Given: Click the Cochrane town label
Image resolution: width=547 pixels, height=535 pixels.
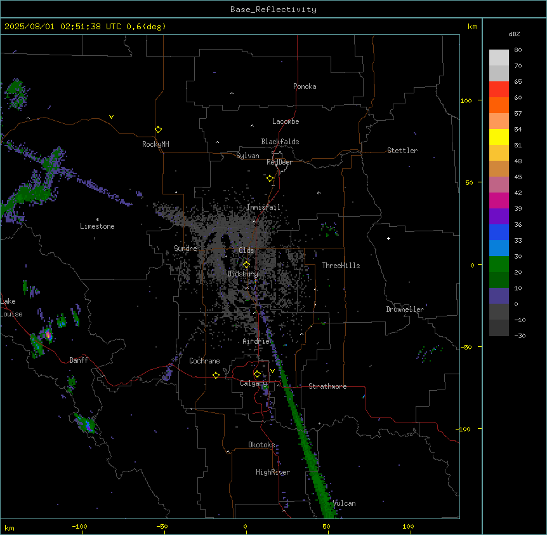Looking at the screenshot, I should click(x=204, y=361).
